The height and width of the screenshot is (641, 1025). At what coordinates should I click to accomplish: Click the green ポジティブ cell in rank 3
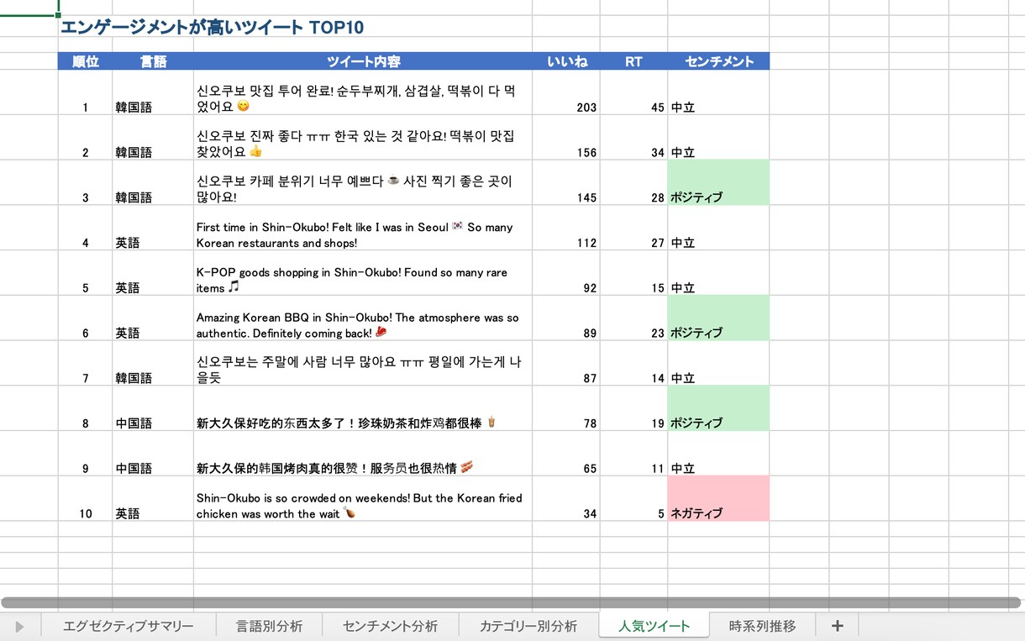coord(718,182)
